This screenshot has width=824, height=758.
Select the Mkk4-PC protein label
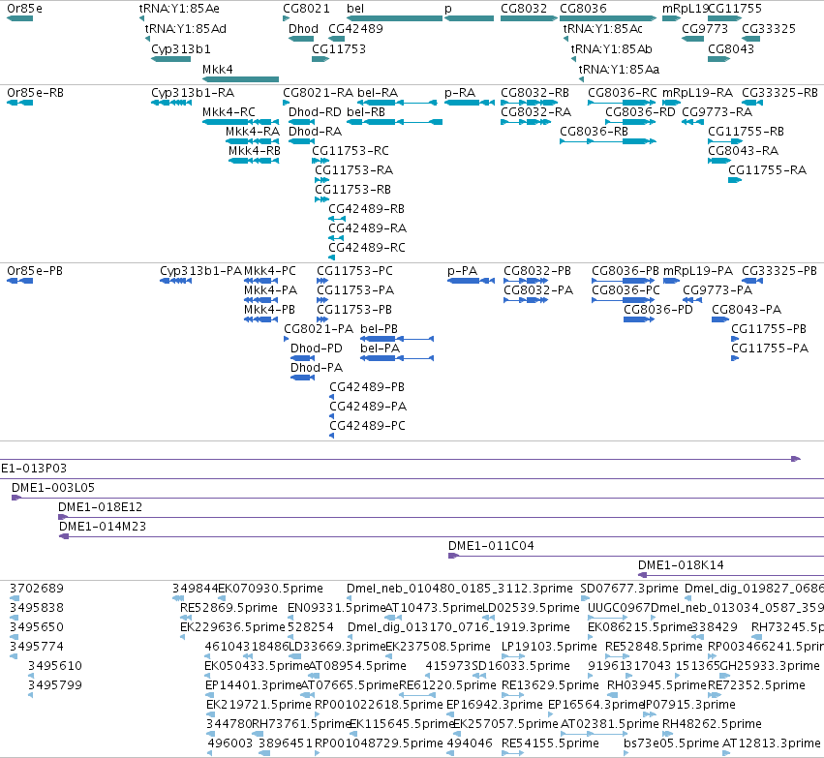click(x=269, y=270)
